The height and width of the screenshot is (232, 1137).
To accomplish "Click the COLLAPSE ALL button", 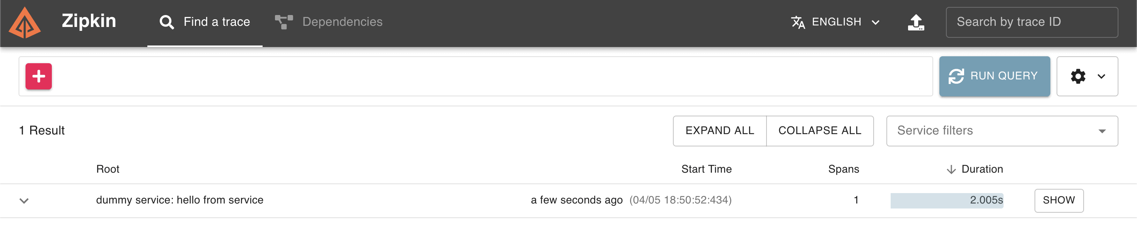I will click(819, 131).
